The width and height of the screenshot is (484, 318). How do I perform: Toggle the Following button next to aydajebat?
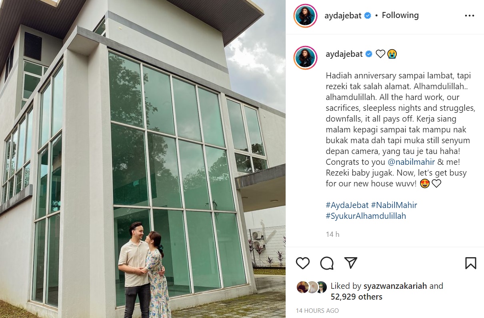(400, 15)
